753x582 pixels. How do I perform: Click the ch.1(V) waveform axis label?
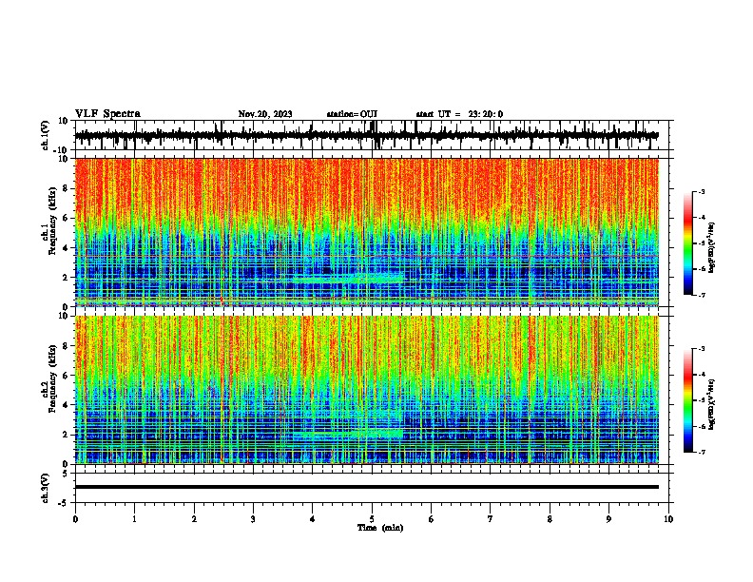(47, 135)
